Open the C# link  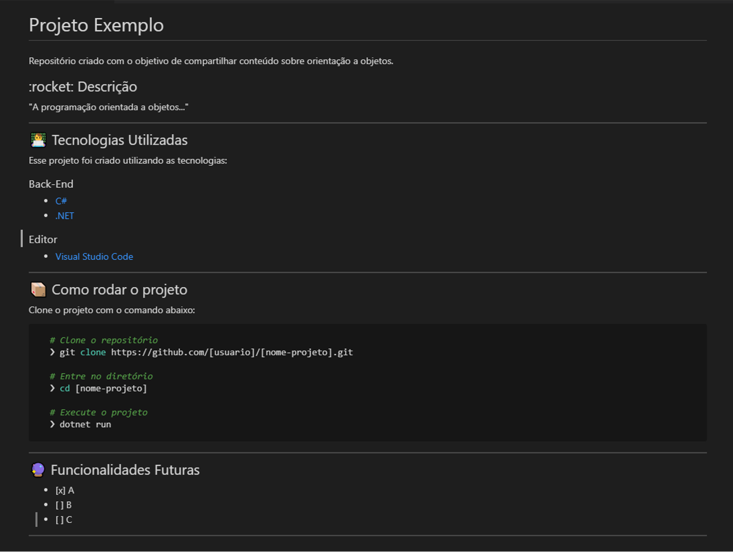[x=61, y=201]
